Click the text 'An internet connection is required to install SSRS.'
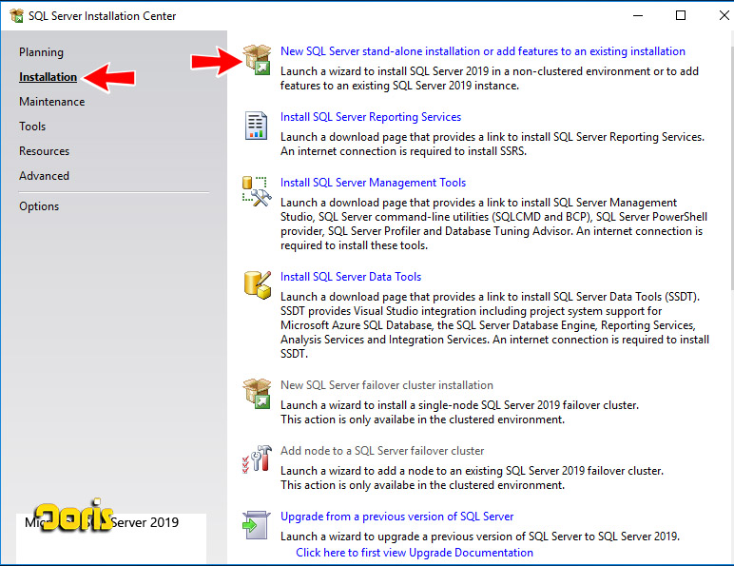The height and width of the screenshot is (566, 734). (x=403, y=151)
